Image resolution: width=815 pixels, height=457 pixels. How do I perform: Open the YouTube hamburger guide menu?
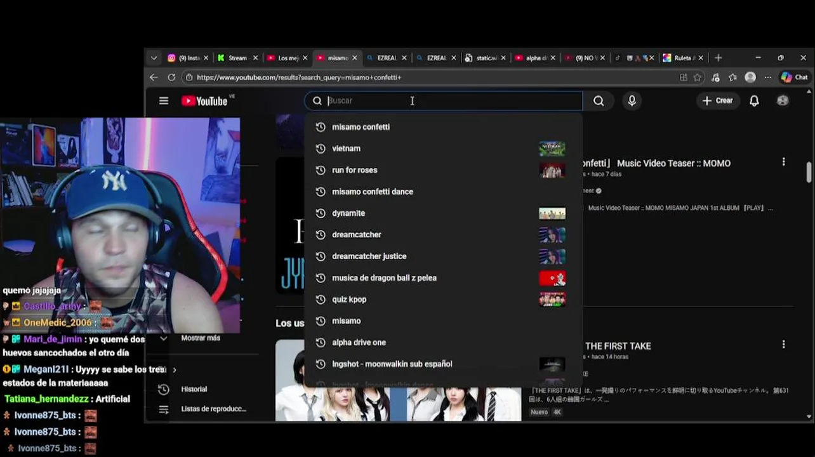coord(164,101)
